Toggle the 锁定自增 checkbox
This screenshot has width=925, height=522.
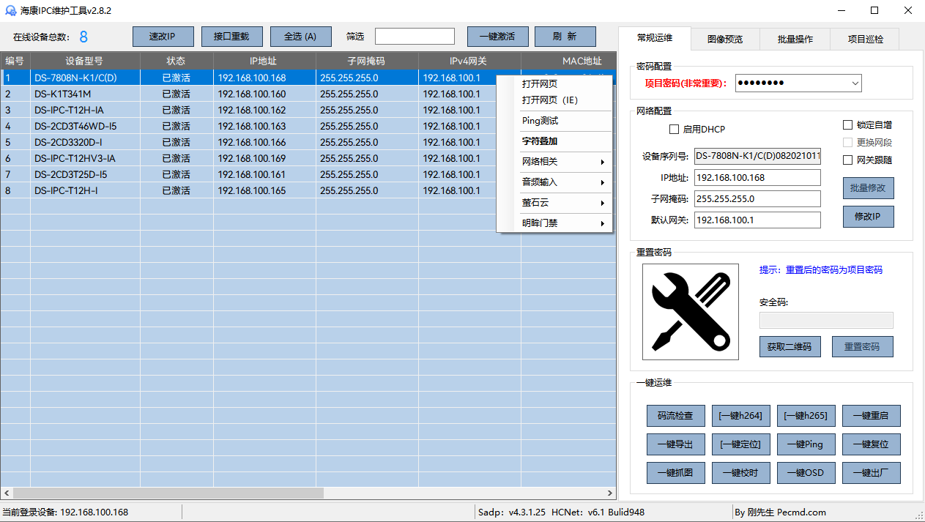tap(848, 125)
